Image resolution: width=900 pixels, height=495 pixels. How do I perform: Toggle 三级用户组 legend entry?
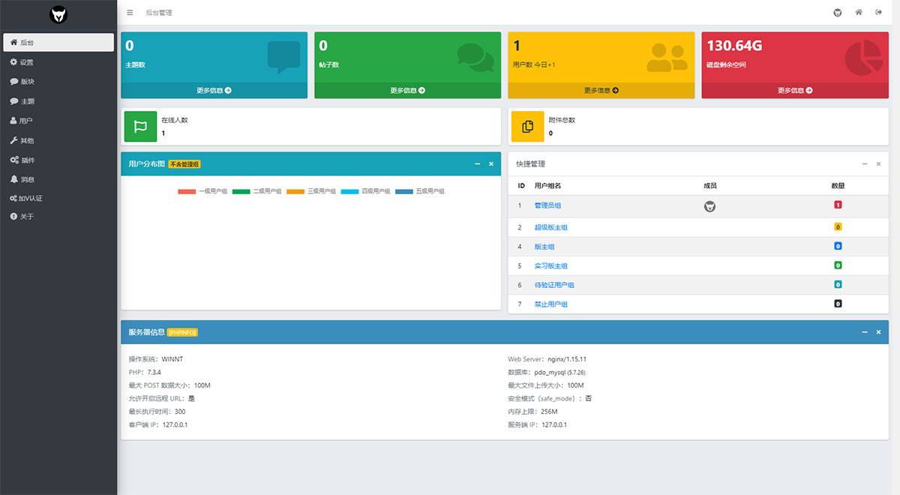click(x=311, y=191)
